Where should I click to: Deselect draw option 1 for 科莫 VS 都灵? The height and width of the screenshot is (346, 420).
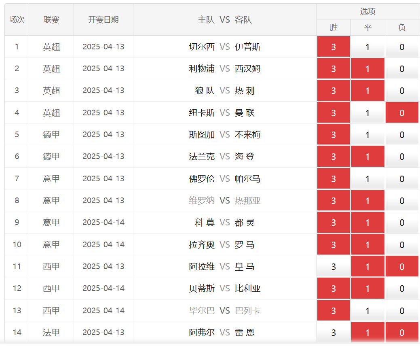pos(367,223)
